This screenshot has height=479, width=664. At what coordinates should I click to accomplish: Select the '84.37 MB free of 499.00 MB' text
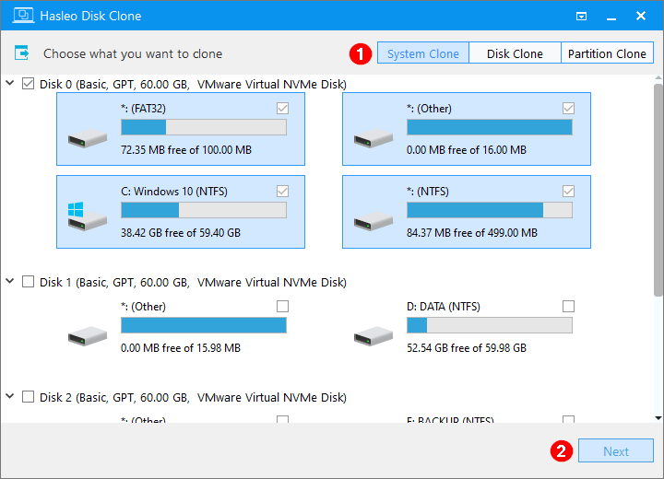pyautogui.click(x=472, y=233)
